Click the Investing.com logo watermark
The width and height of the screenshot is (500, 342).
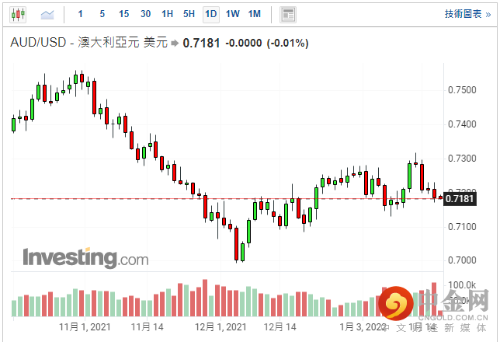(x=85, y=257)
